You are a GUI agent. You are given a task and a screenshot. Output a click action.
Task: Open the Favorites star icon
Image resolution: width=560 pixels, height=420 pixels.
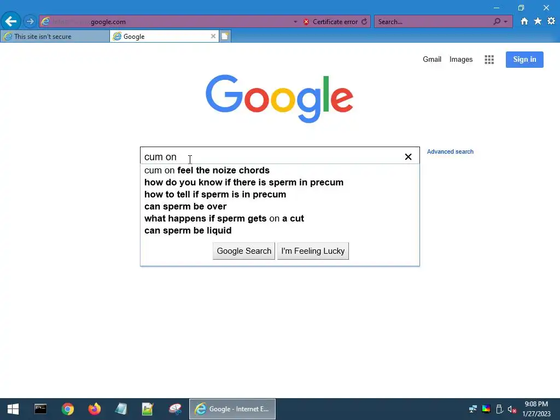pyautogui.click(x=538, y=21)
